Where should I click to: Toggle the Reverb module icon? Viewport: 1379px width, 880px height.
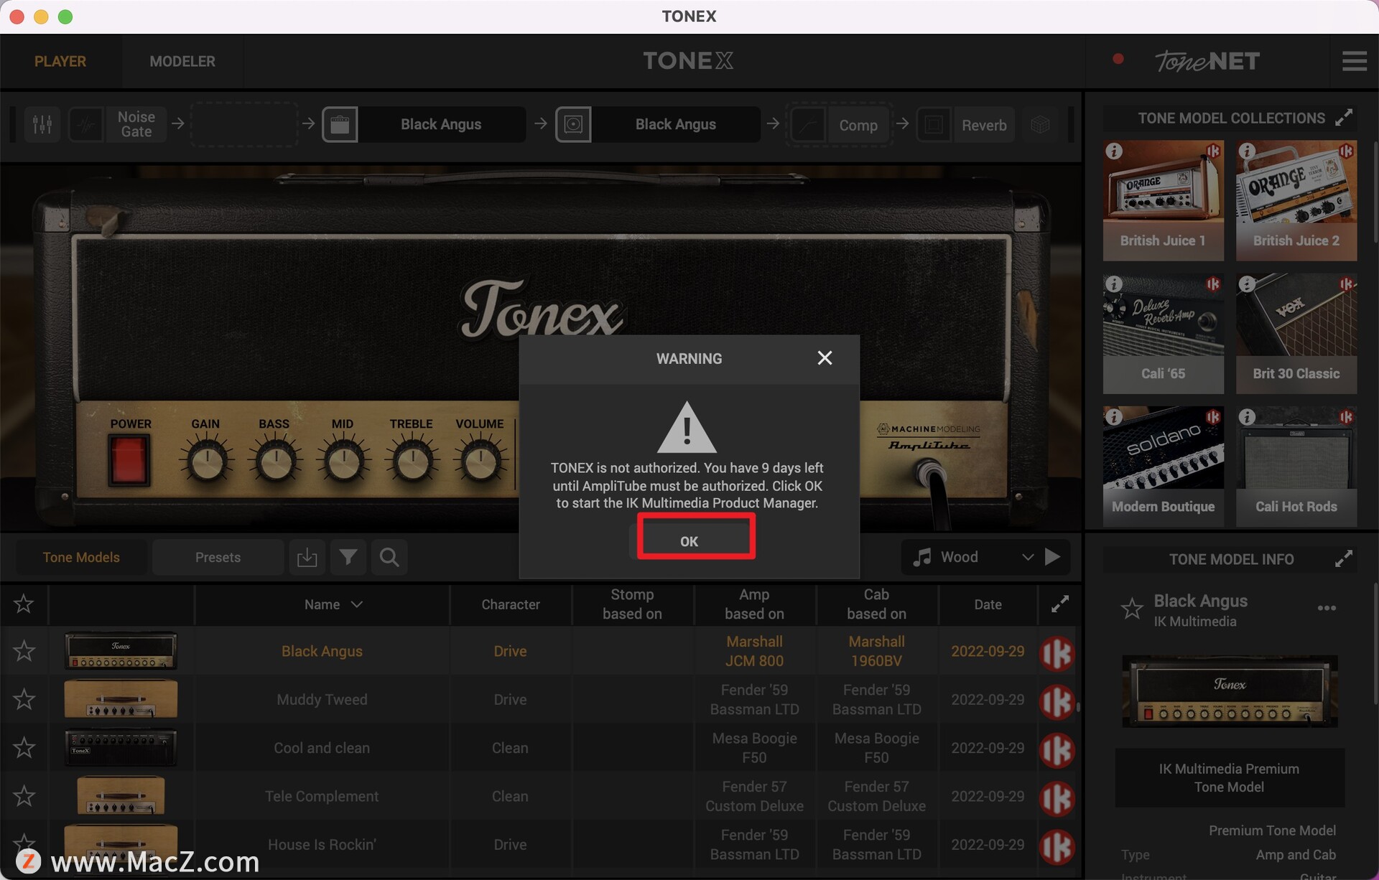click(x=933, y=126)
